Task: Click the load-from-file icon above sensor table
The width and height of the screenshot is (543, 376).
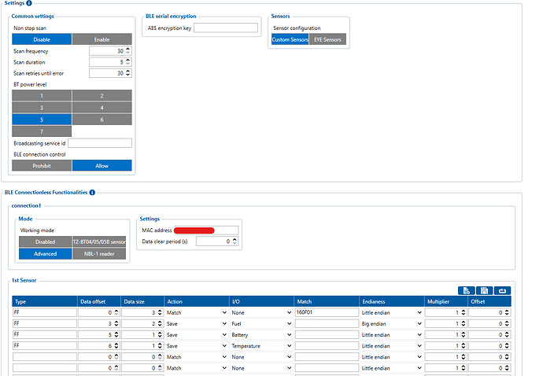Action: tap(466, 291)
